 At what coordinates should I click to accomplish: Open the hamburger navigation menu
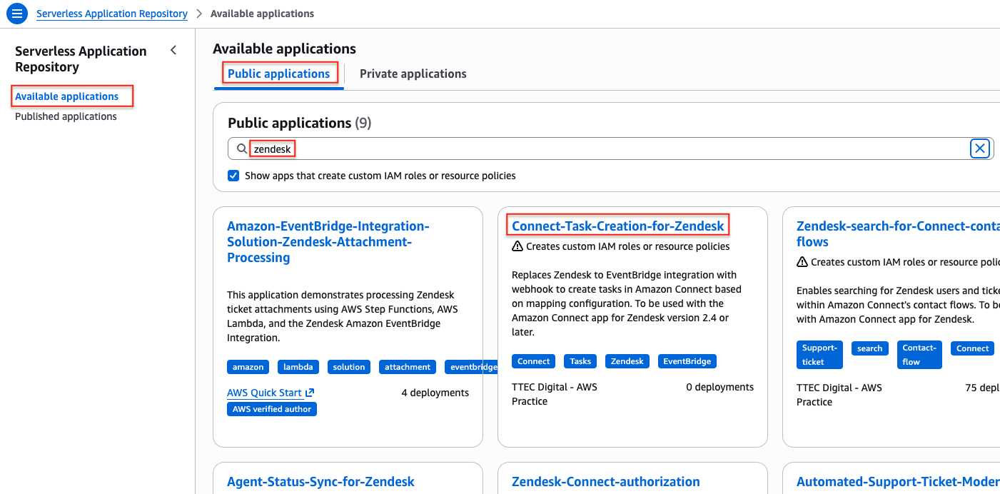click(x=17, y=14)
